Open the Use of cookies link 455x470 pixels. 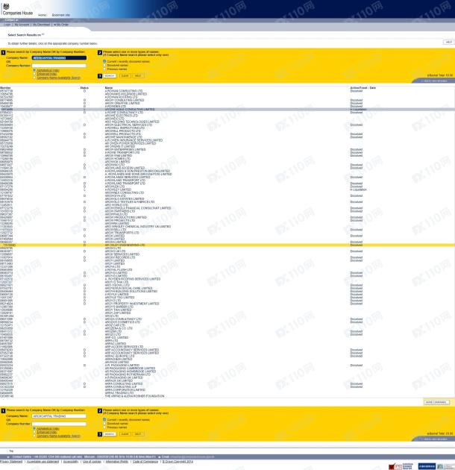(92, 462)
